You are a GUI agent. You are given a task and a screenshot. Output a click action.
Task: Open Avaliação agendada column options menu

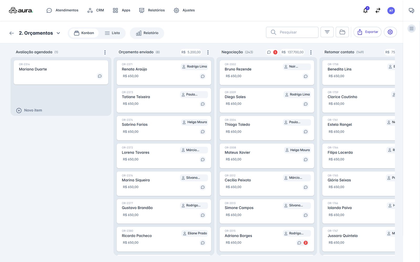coord(105,52)
